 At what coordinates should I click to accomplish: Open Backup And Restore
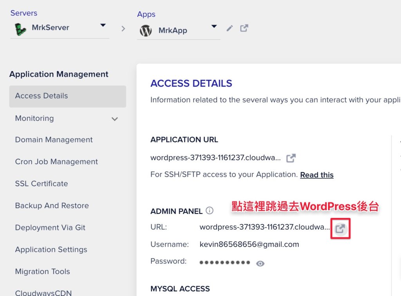coord(52,206)
